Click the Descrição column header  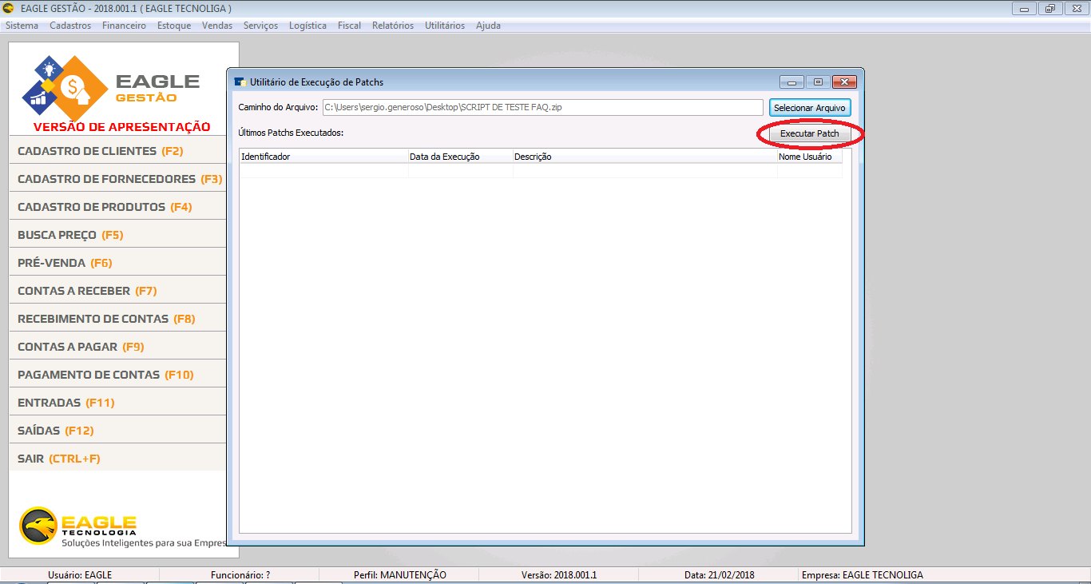pyautogui.click(x=645, y=157)
